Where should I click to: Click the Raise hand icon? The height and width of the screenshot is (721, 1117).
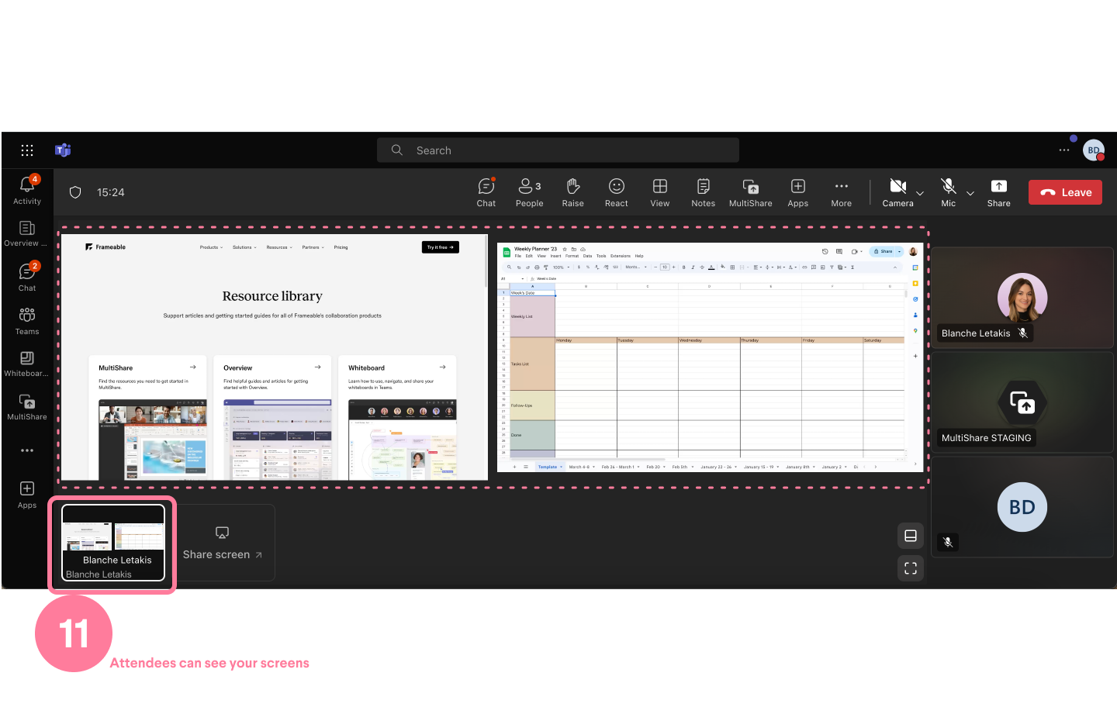tap(572, 191)
